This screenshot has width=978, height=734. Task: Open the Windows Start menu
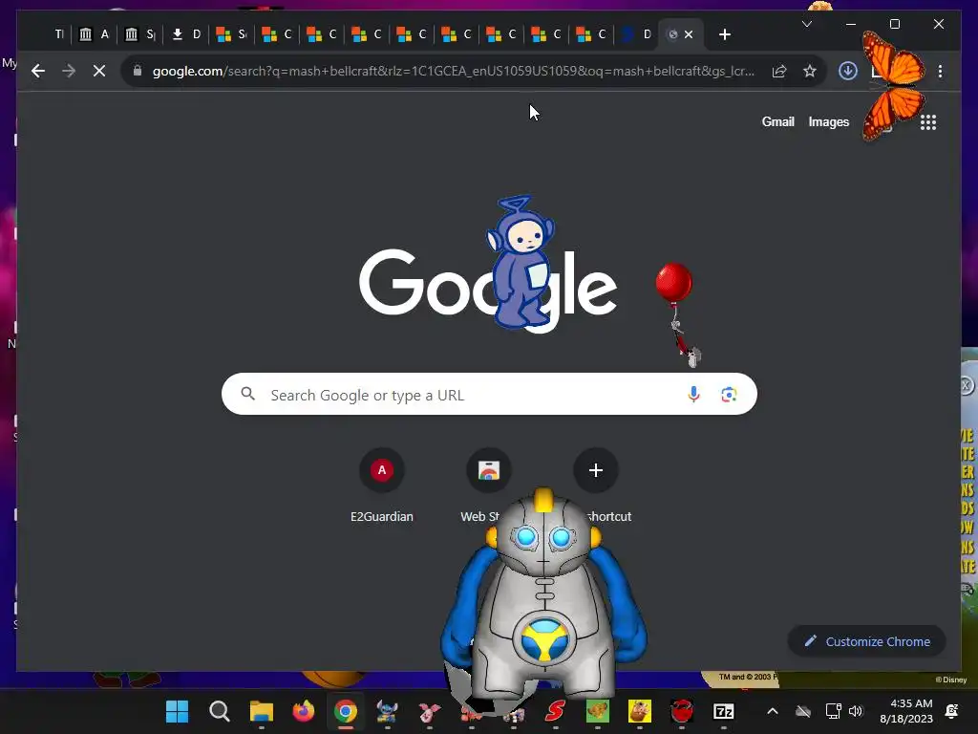click(177, 711)
